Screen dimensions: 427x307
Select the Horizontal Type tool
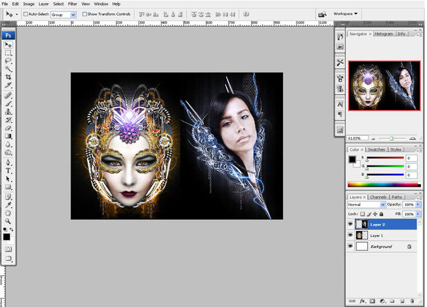8,170
